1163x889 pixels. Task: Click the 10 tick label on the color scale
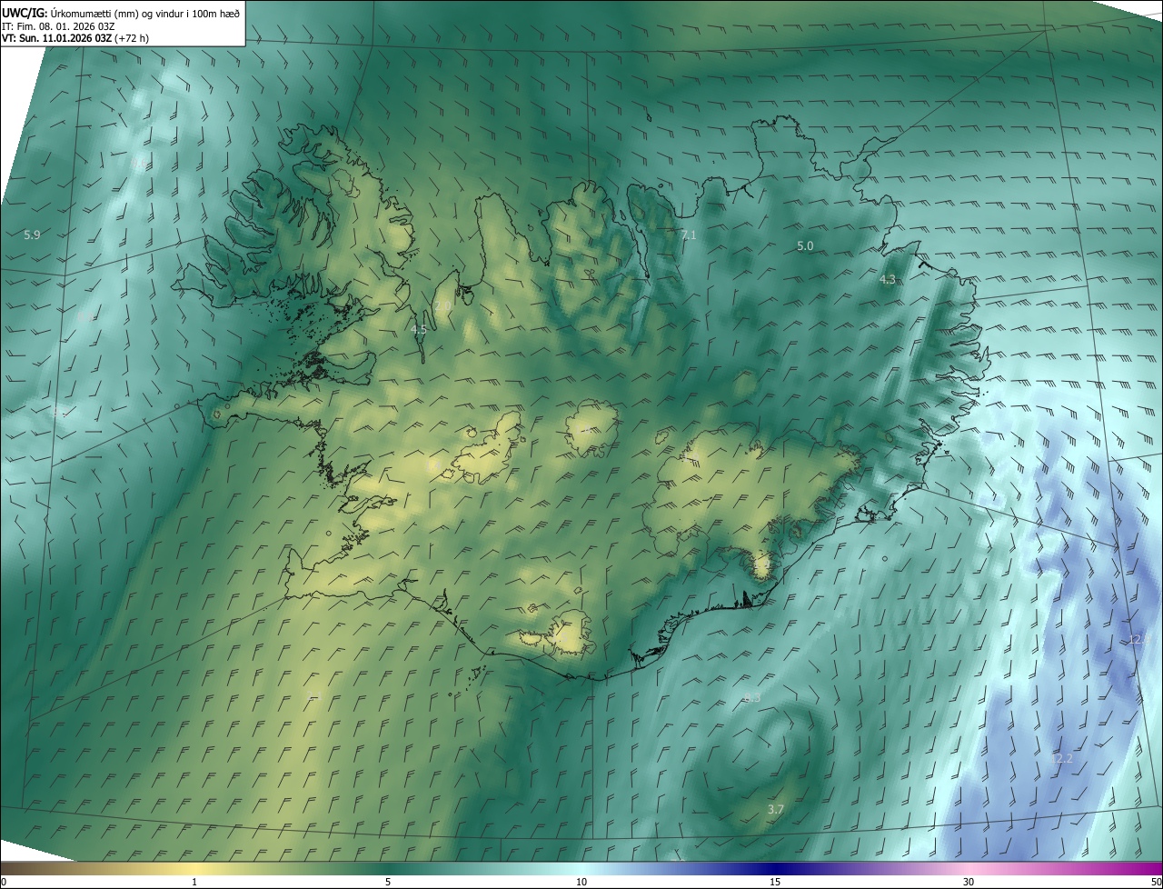pyautogui.click(x=581, y=882)
